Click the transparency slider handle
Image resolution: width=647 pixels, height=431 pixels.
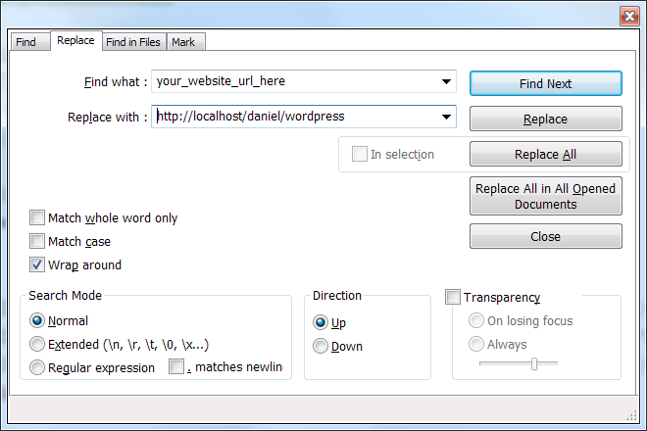click(533, 363)
